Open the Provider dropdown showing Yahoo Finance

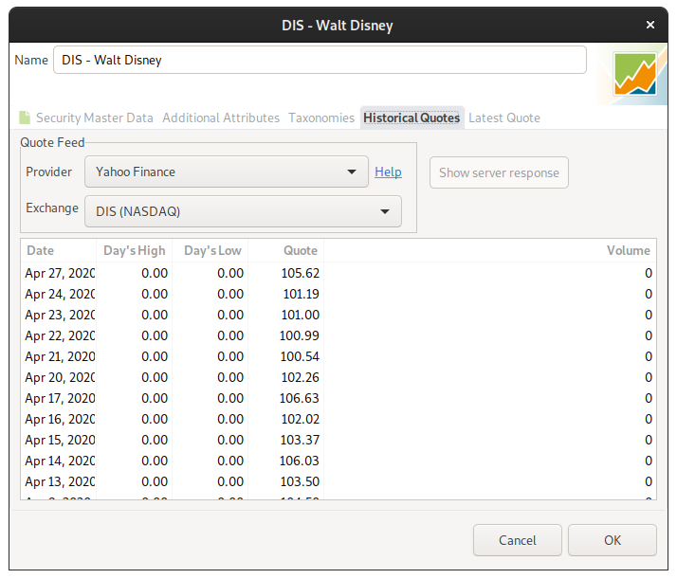coord(227,172)
